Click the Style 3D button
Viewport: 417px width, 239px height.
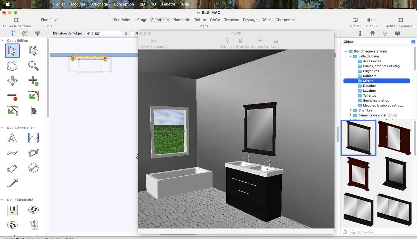click(x=242, y=43)
